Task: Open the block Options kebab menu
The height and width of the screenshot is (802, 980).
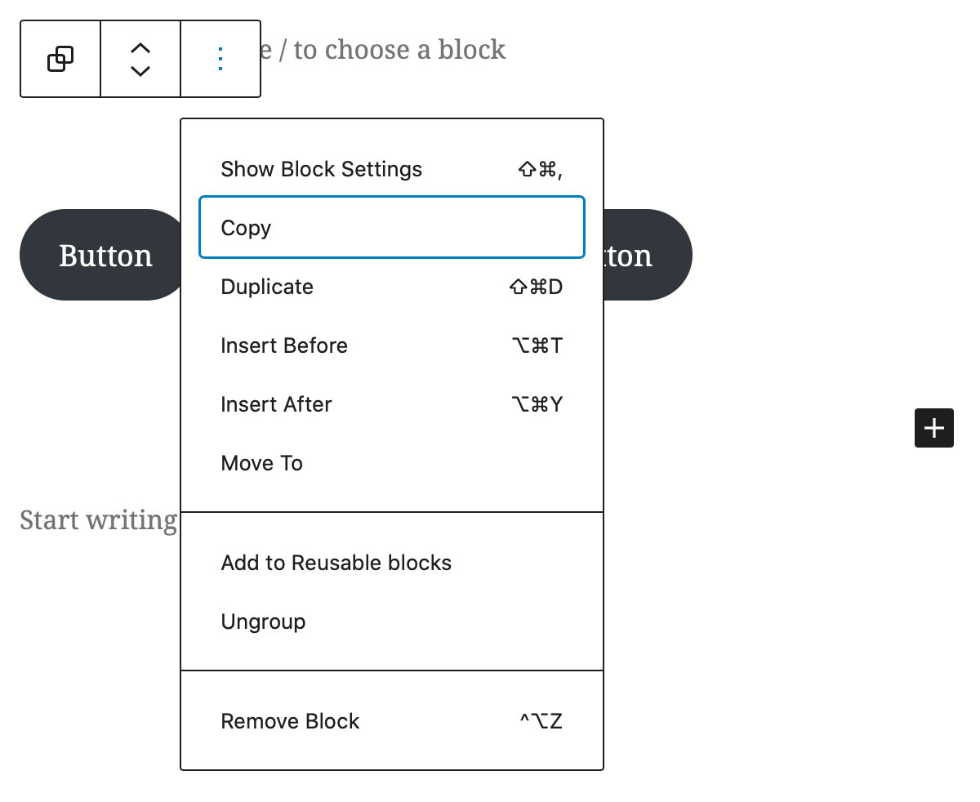Action: coord(220,58)
